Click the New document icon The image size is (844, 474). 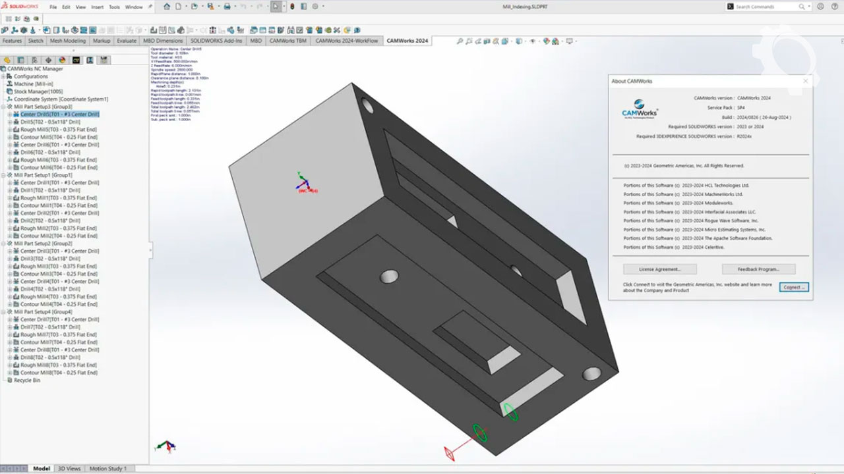coord(178,7)
